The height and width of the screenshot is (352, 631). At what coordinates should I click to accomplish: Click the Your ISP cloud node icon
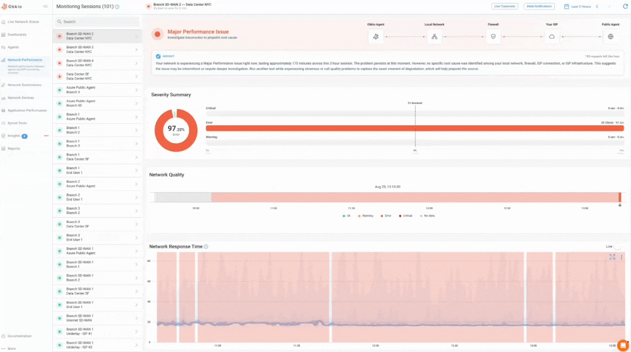[x=552, y=37]
